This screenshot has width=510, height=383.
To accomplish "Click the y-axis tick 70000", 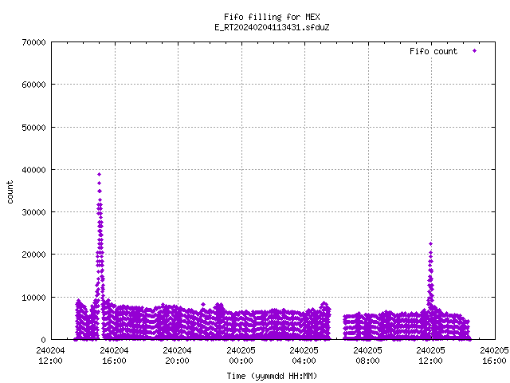I will coord(33,42).
